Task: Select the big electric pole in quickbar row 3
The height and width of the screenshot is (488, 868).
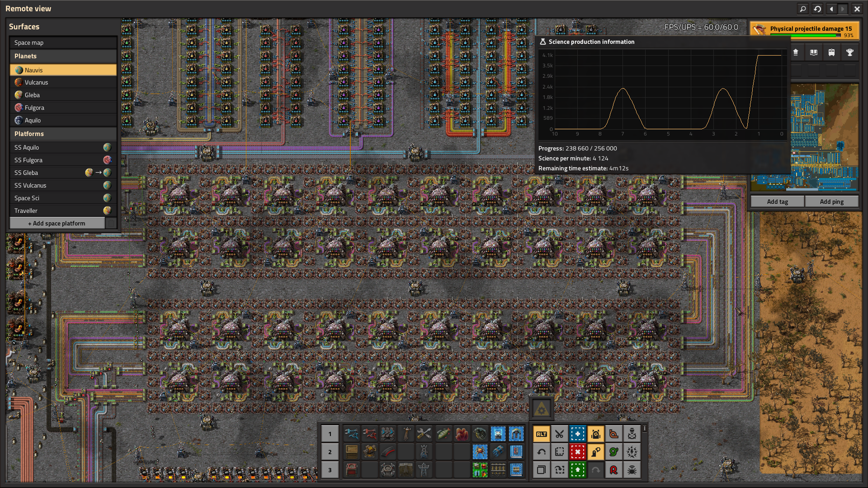Action: click(x=424, y=470)
